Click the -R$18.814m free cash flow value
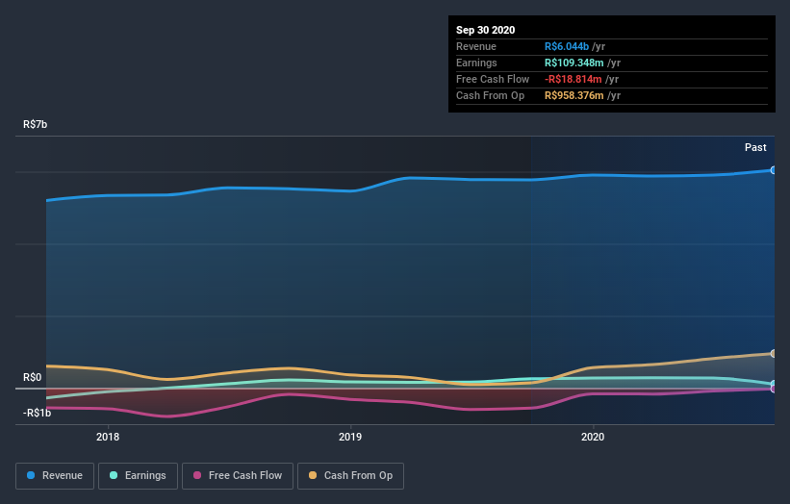 [x=573, y=79]
